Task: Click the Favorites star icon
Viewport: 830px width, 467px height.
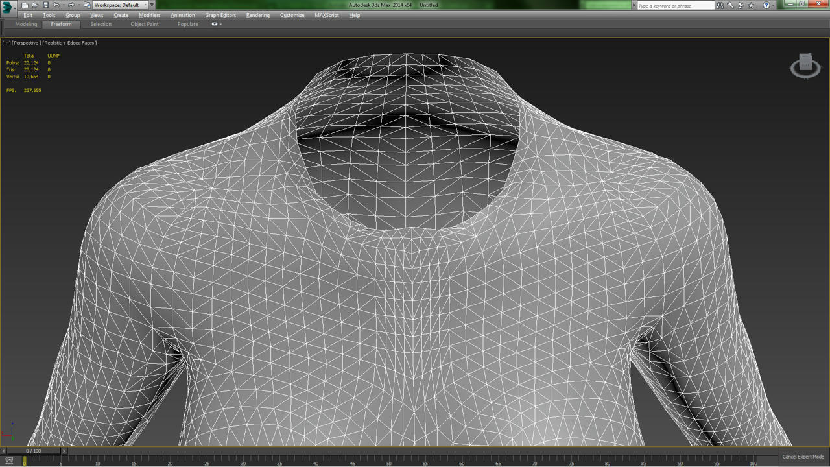Action: pyautogui.click(x=751, y=5)
